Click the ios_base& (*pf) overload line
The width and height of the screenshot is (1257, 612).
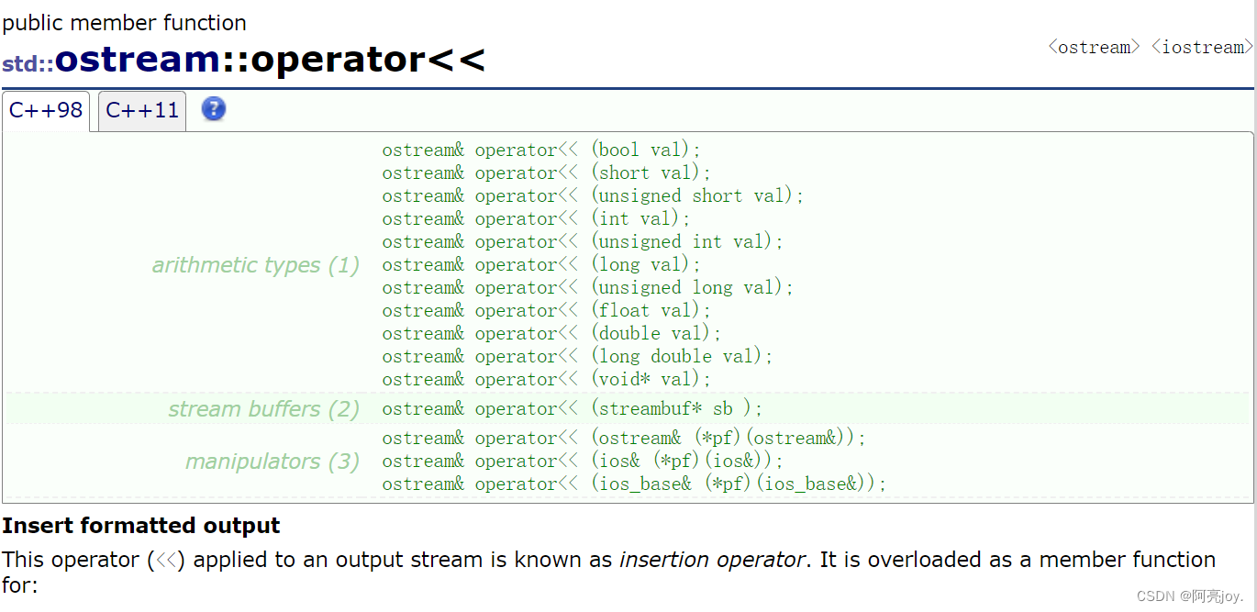tap(634, 484)
